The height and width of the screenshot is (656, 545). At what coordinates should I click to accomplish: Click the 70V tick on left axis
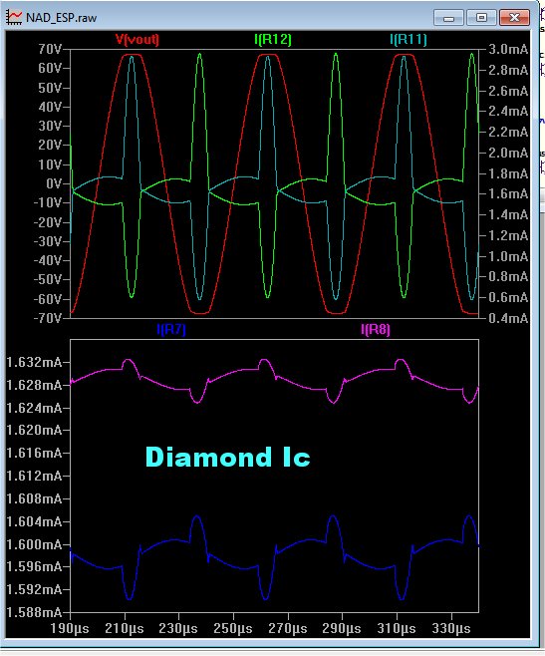point(50,50)
